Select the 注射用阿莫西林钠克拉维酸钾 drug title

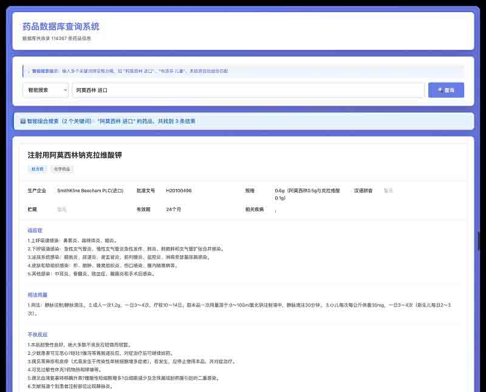(74, 154)
